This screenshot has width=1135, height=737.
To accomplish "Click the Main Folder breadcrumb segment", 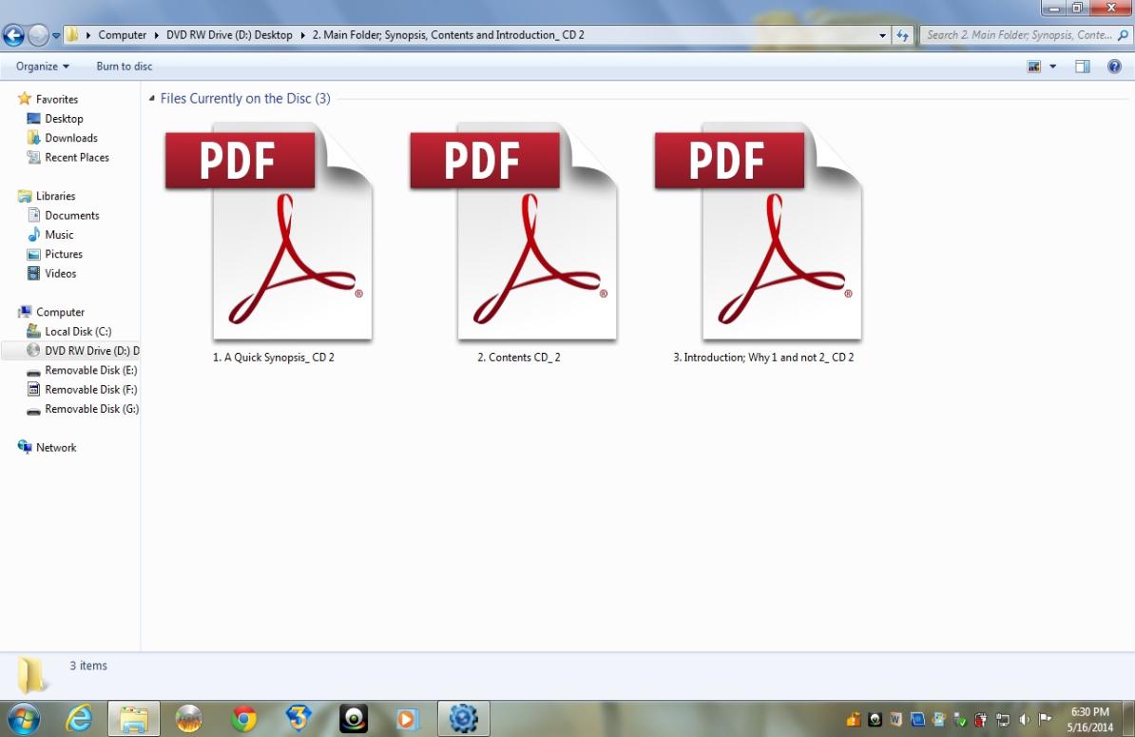I will pos(448,35).
